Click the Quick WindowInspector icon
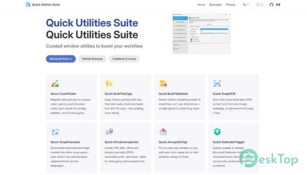The width and height of the screenshot is (307, 175). pos(109,132)
